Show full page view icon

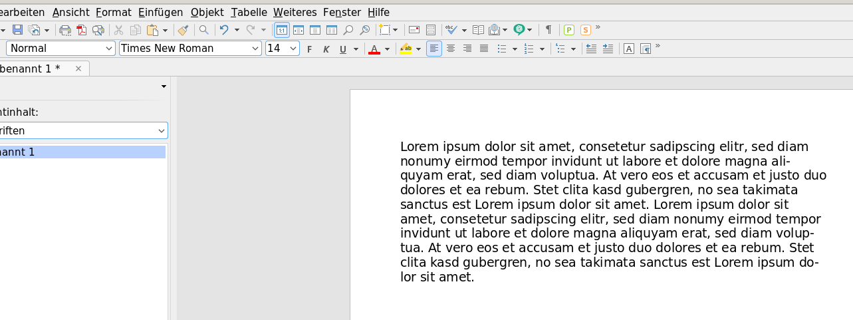coord(315,30)
